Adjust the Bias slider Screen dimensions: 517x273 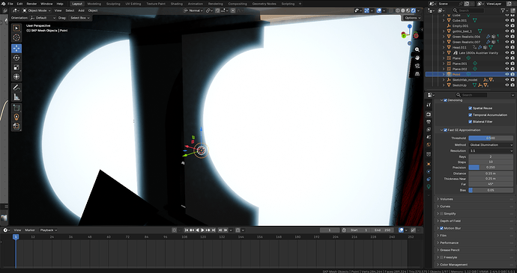coord(491,190)
